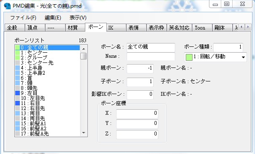Viewport: 255px width, 154px height.
Task: Select bone 13 : 両目 in list
Action: coord(47,113)
